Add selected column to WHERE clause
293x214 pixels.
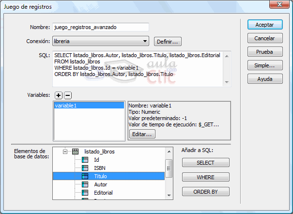click(205, 177)
